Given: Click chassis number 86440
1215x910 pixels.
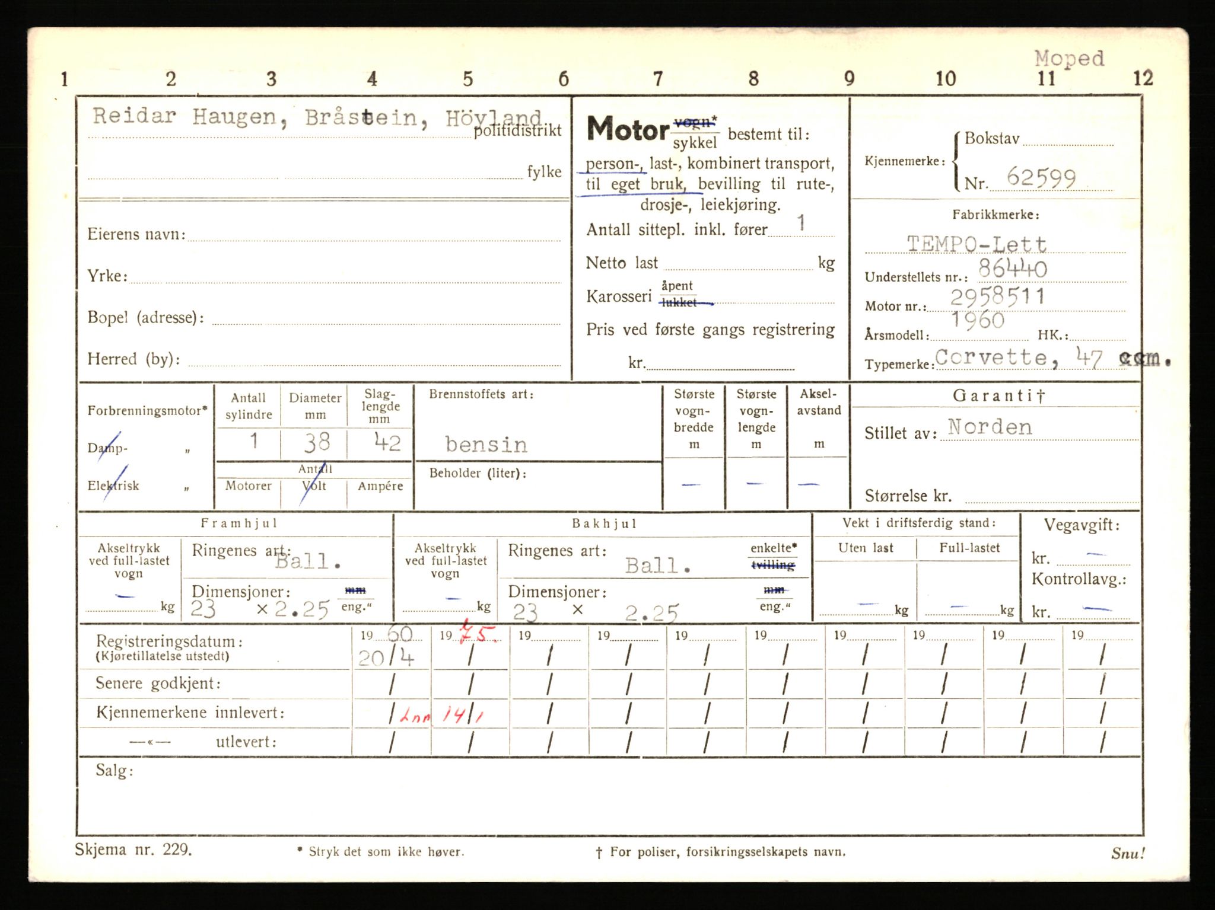Looking at the screenshot, I should tap(1013, 269).
